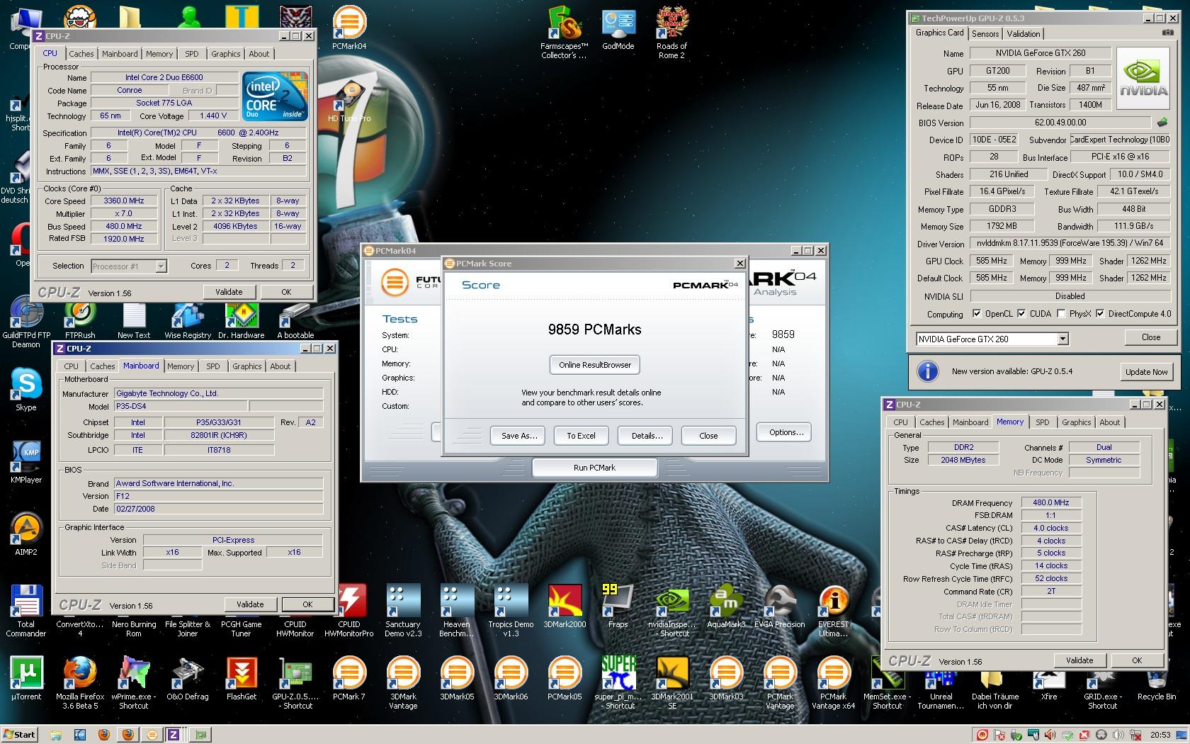Toggle the CUDA checkbox in GPU-Z
This screenshot has width=1190, height=744.
pos(1021,313)
